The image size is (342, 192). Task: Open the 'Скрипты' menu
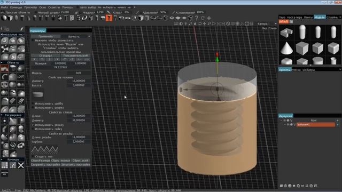[54, 7]
